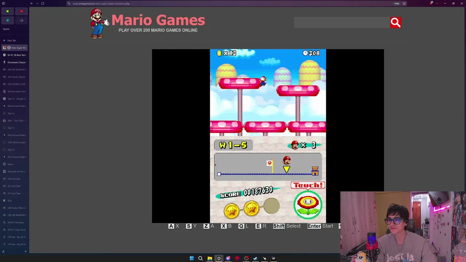
Task: Open File Explorer from taskbar
Action: coord(210,258)
